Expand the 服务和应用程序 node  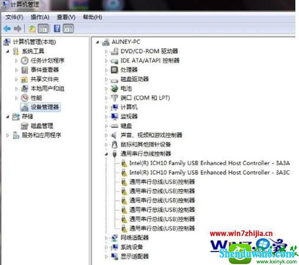point(8,135)
